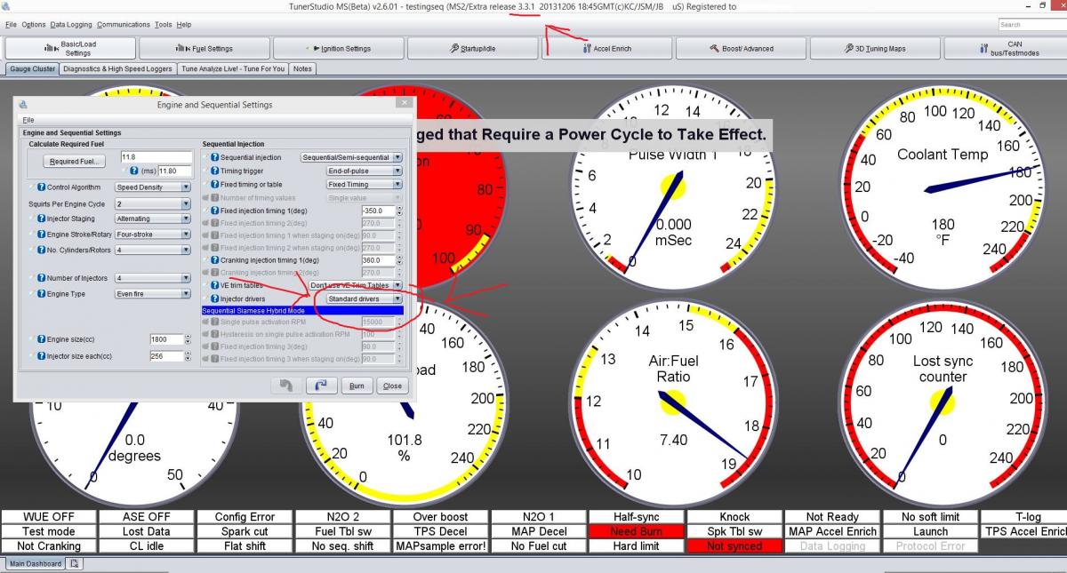Open the 3D Tuning Maps toolbar menu
Viewport: 1067px width, 573px height.
click(875, 48)
